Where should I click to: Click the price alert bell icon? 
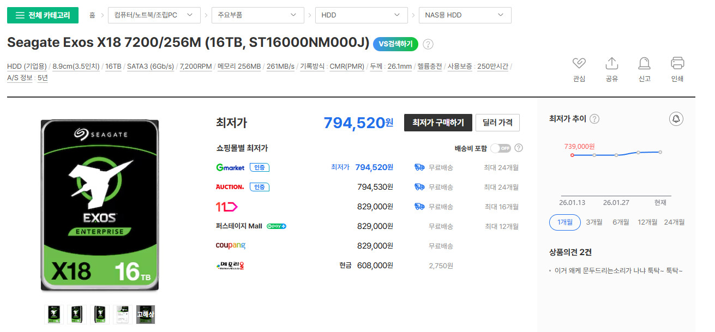tap(676, 119)
